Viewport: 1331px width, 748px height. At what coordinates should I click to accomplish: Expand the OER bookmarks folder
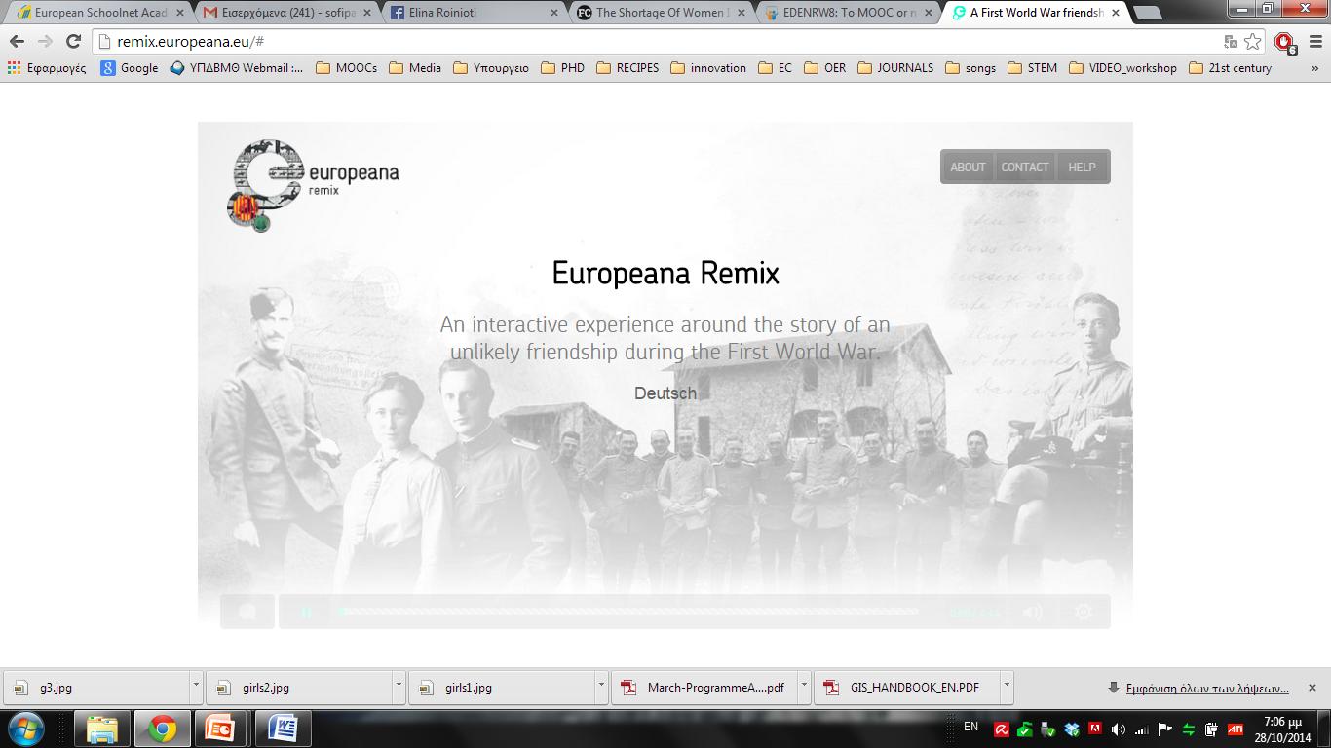click(x=824, y=68)
